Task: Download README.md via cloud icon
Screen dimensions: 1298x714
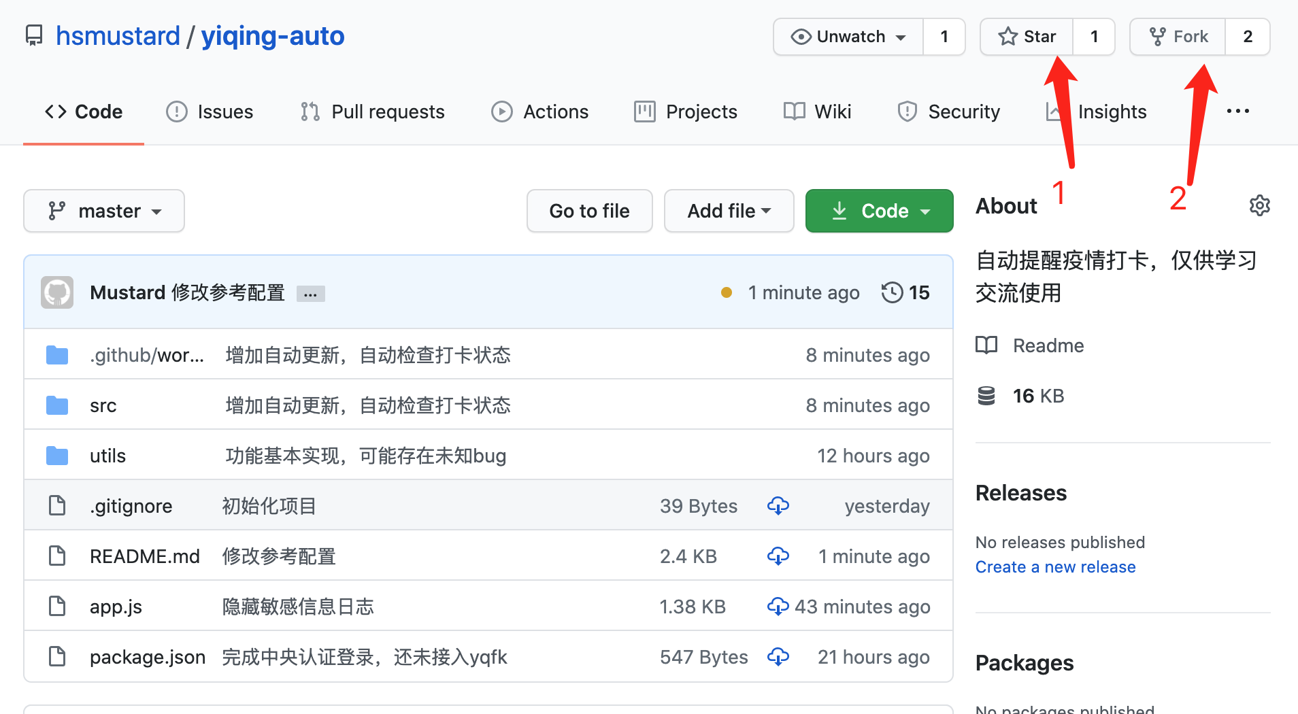Action: tap(778, 556)
